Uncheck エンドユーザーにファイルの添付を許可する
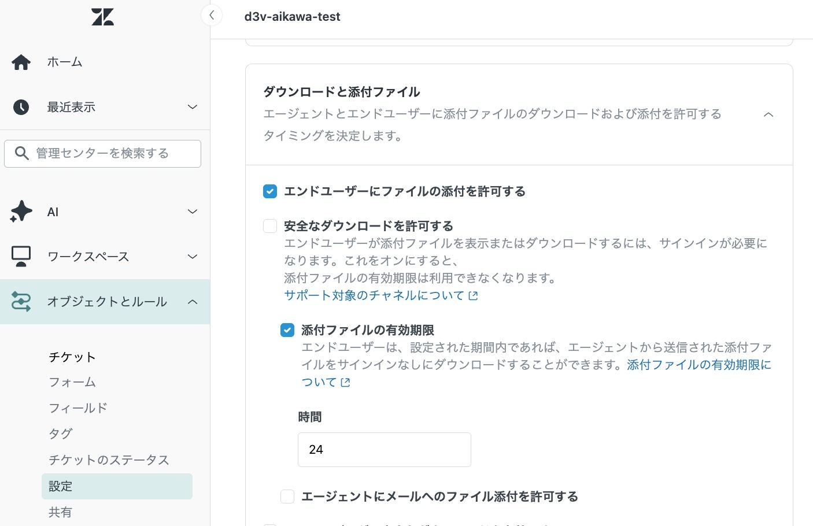The width and height of the screenshot is (813, 526). point(270,191)
